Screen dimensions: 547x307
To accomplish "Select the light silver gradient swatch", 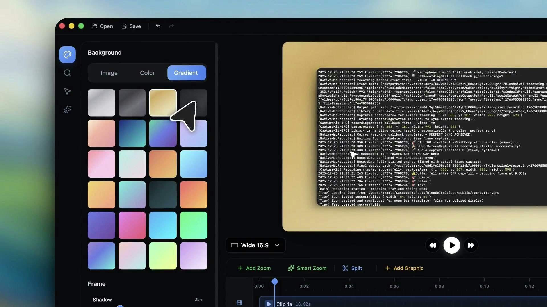I will tap(101, 103).
